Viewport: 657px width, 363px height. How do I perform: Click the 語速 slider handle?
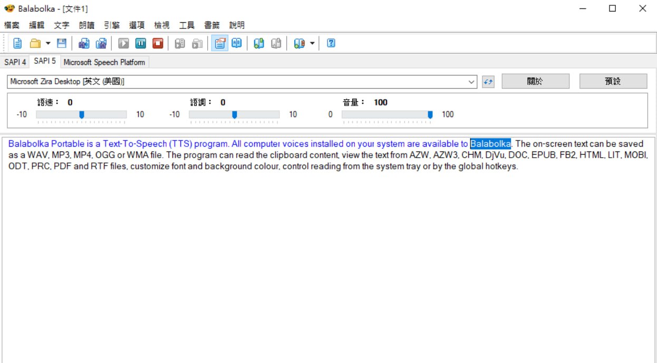82,114
